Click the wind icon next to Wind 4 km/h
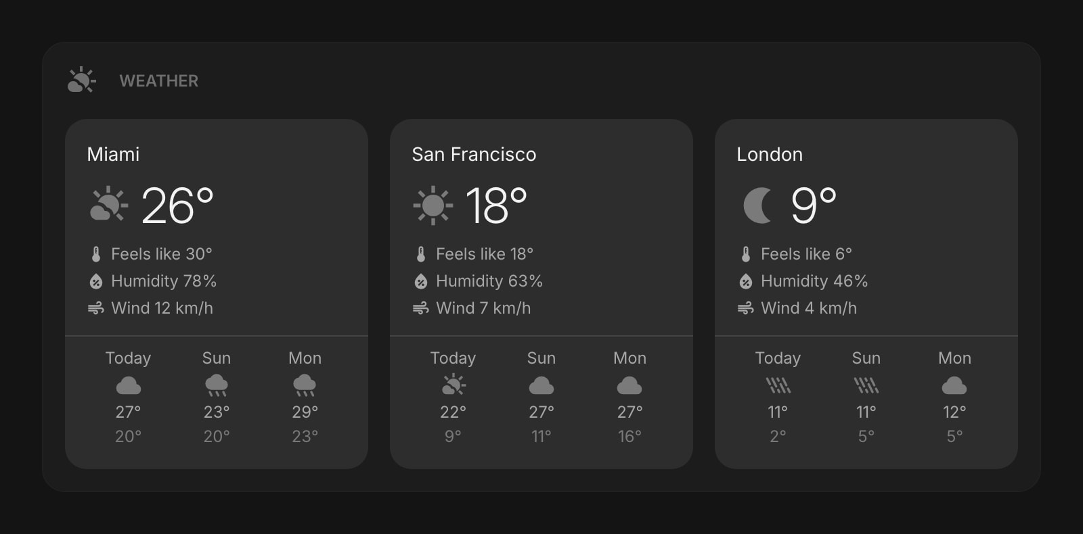1083x534 pixels. click(746, 308)
